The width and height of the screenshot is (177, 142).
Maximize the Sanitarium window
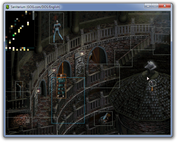155,6
